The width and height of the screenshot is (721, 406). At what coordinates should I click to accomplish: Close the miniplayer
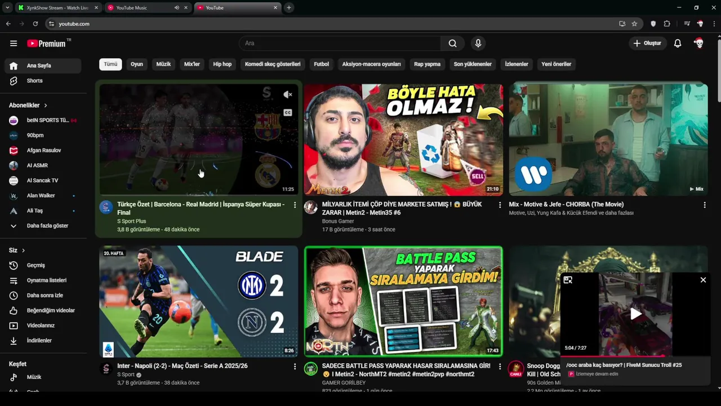[703, 280]
